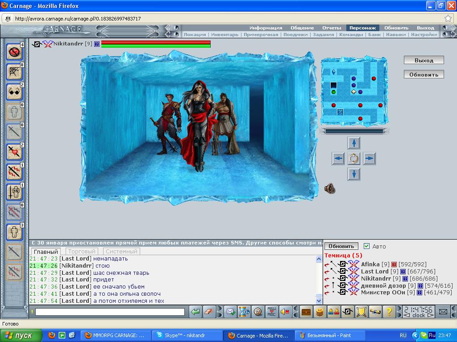Open the brown briefcase inventory icon
457x342 pixels.
click(x=306, y=312)
